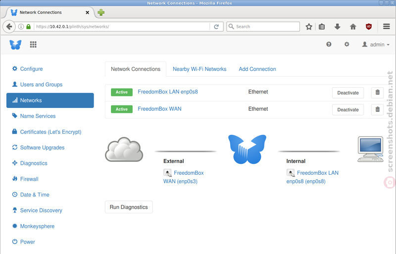Image resolution: width=396 pixels, height=254 pixels.
Task: Open the Firefox hamburger menu
Action: pyautogui.click(x=387, y=27)
